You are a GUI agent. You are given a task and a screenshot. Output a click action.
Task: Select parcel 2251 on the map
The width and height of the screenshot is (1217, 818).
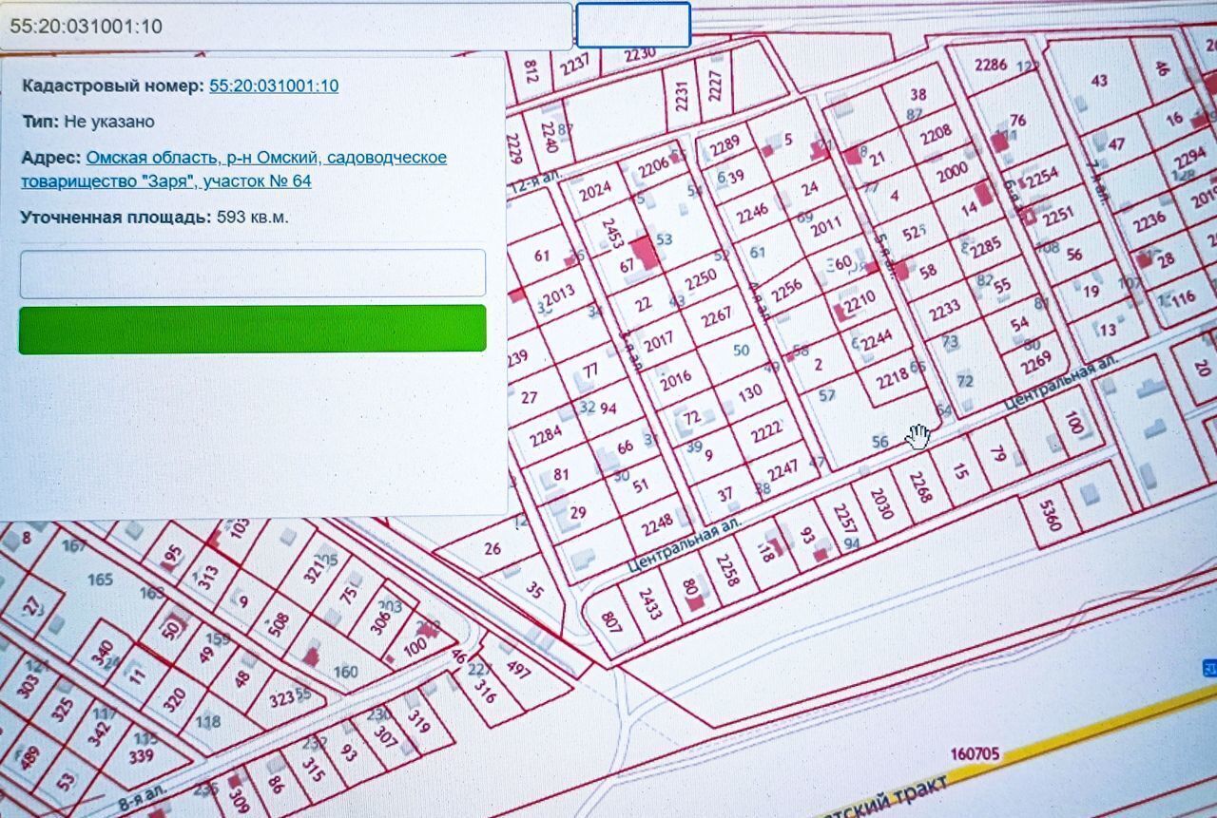(x=1057, y=218)
